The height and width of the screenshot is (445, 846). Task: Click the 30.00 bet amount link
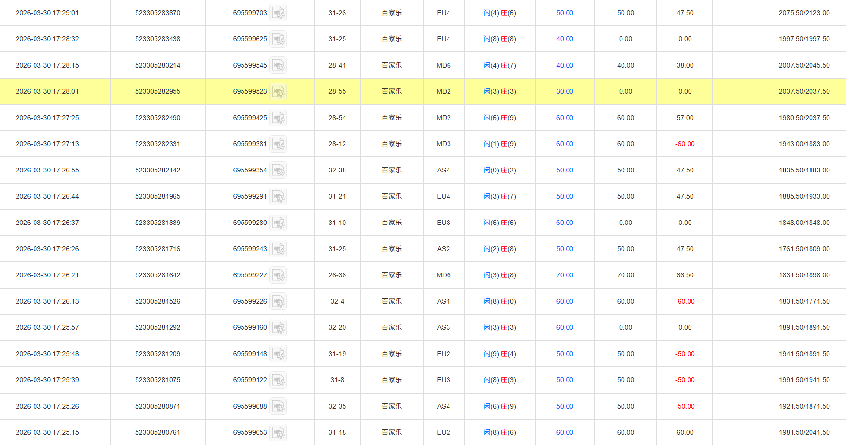pos(565,91)
